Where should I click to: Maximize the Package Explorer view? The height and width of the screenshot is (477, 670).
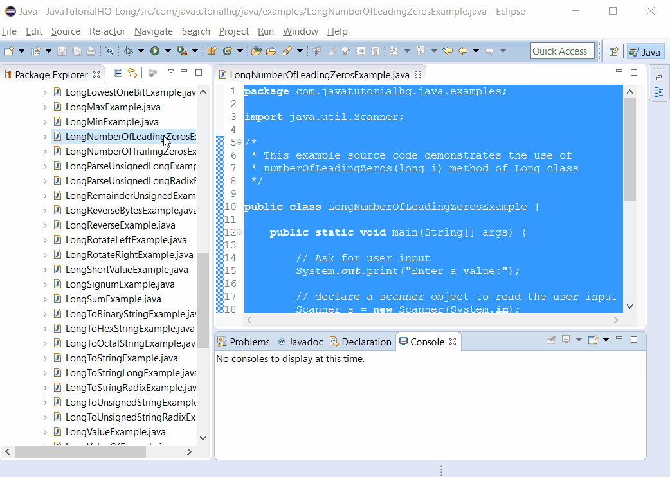pos(199,73)
